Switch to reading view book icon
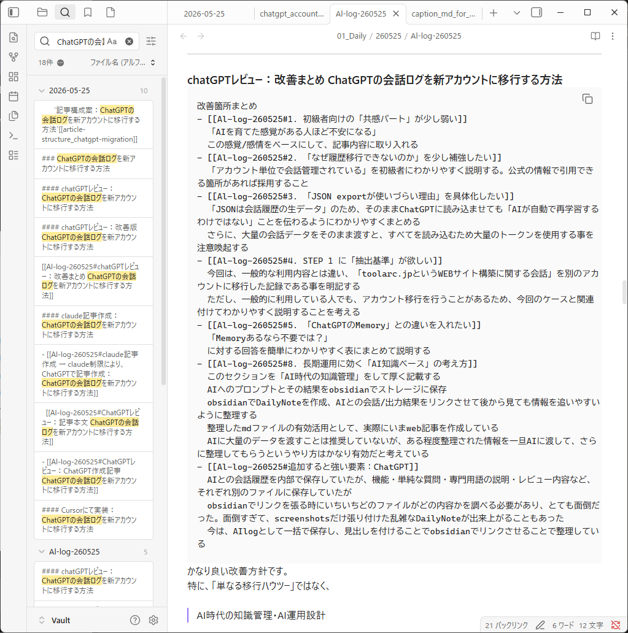 point(595,36)
